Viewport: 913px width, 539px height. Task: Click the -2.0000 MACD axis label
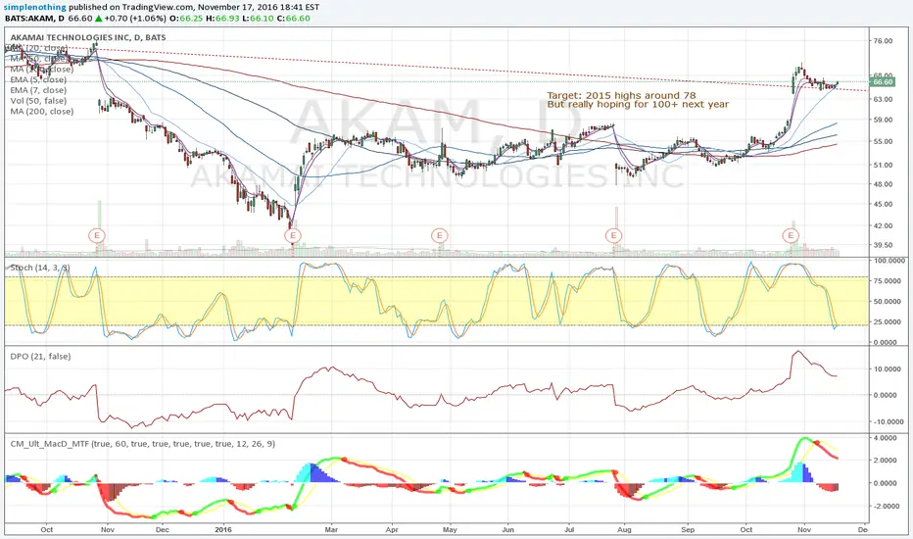click(884, 507)
